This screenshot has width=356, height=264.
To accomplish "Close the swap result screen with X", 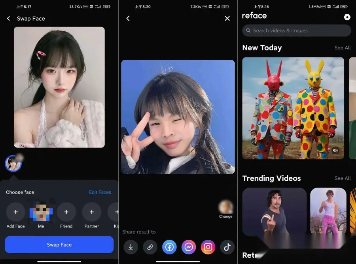I will point(227,19).
